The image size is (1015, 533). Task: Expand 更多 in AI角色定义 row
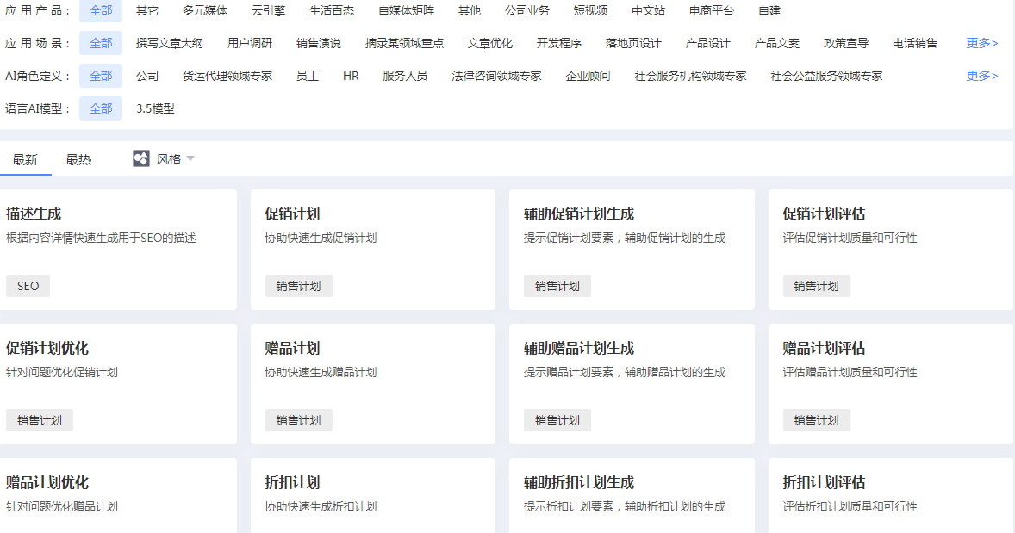coord(982,76)
